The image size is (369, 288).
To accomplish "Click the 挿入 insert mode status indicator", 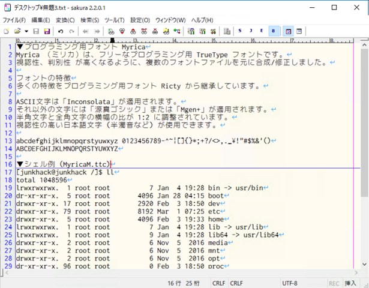I will 350,283.
